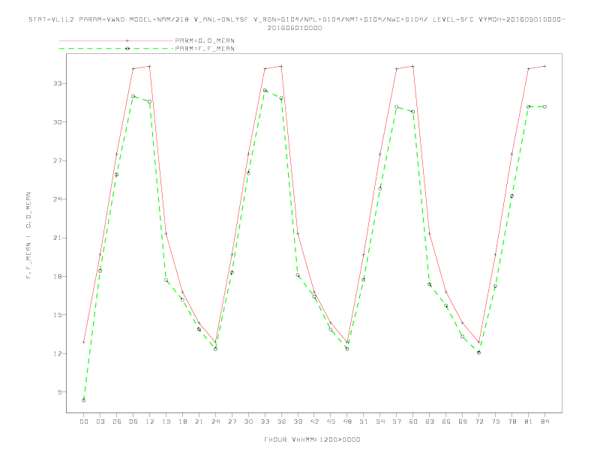Click the green F.F_MEAN circle marker at hour 33
The image size is (594, 459).
(x=265, y=91)
